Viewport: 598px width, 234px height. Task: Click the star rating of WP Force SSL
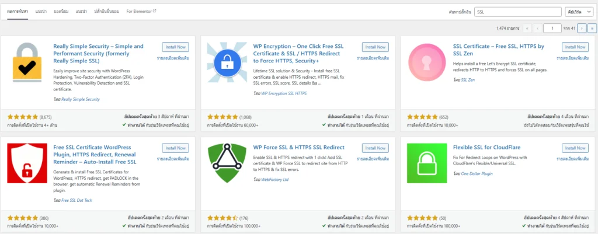click(x=222, y=218)
